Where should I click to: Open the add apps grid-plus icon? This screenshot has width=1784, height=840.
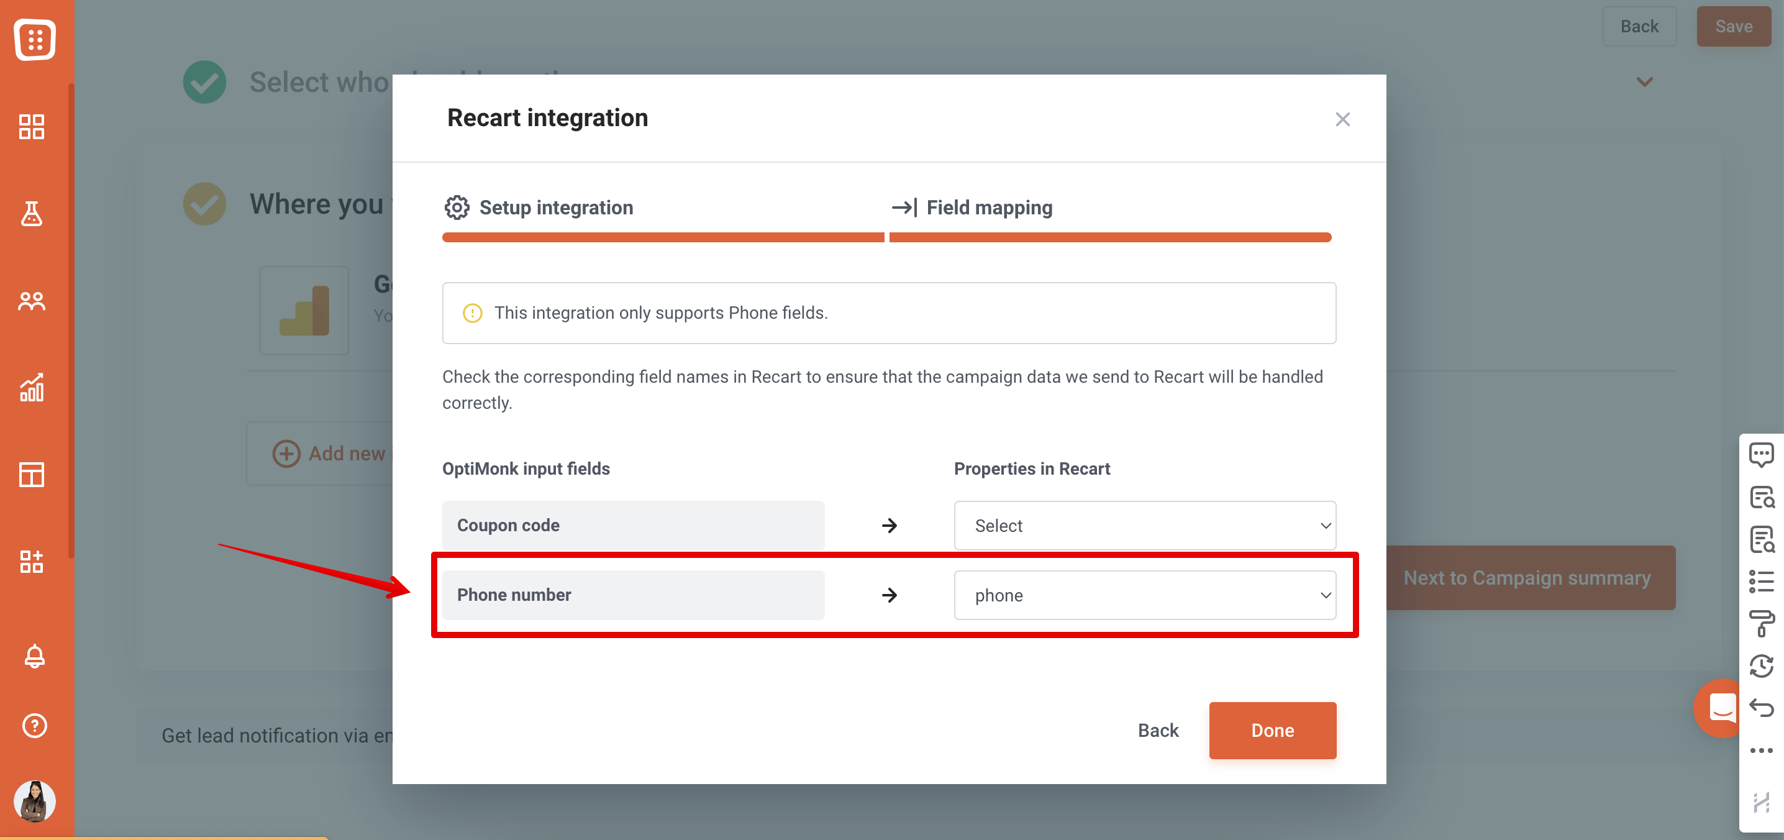pyautogui.click(x=32, y=562)
